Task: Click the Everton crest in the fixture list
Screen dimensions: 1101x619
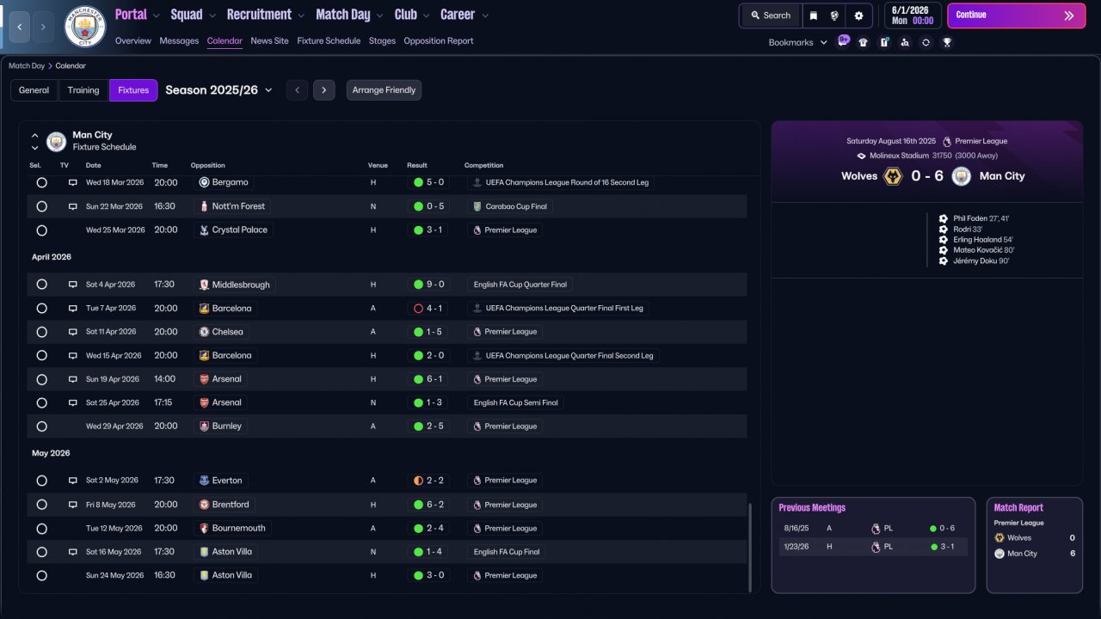Action: [204, 481]
